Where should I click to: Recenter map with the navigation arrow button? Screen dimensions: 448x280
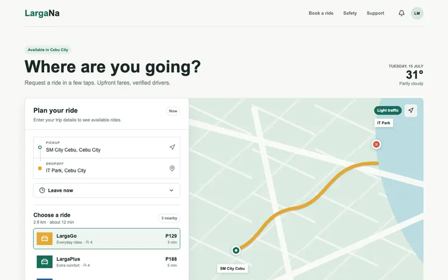pos(411,110)
